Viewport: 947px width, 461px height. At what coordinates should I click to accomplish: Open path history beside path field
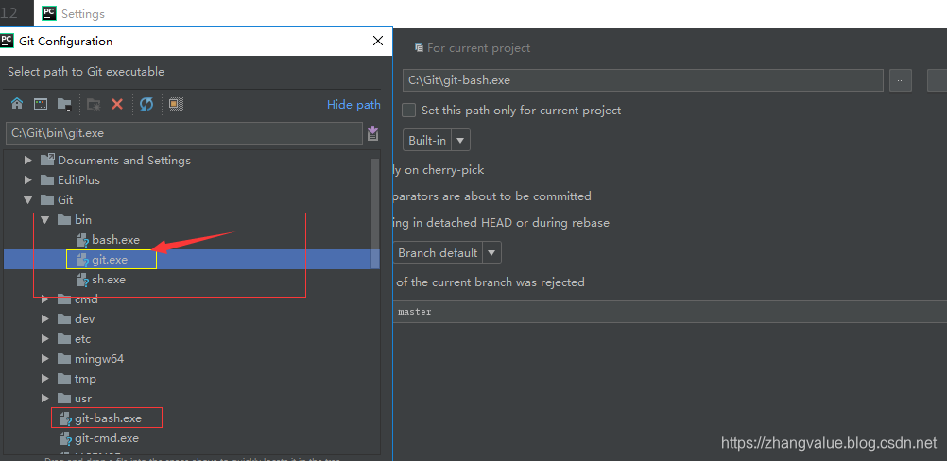pyautogui.click(x=373, y=133)
